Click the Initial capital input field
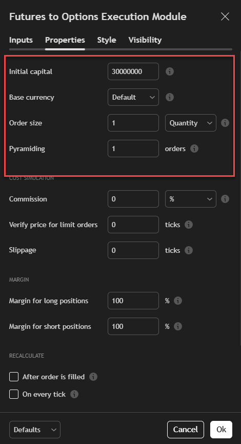Screen dimensions: 241x444 (133, 71)
